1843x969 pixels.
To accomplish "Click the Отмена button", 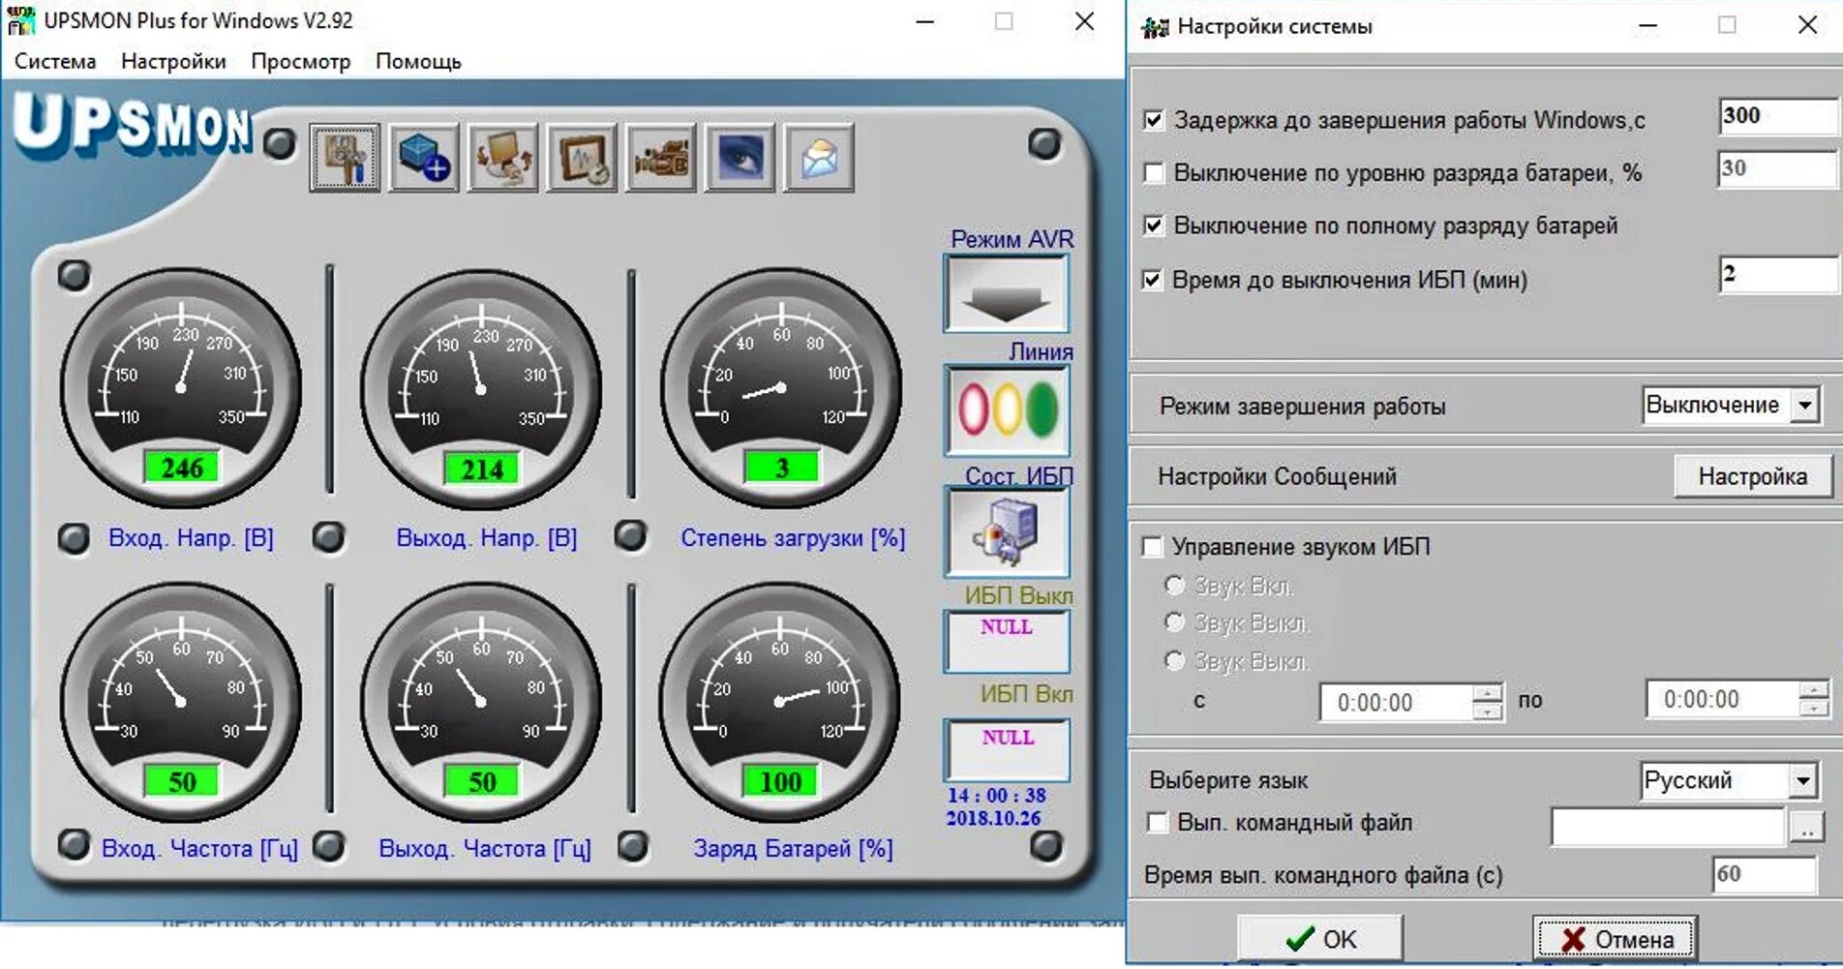I will click(1615, 939).
